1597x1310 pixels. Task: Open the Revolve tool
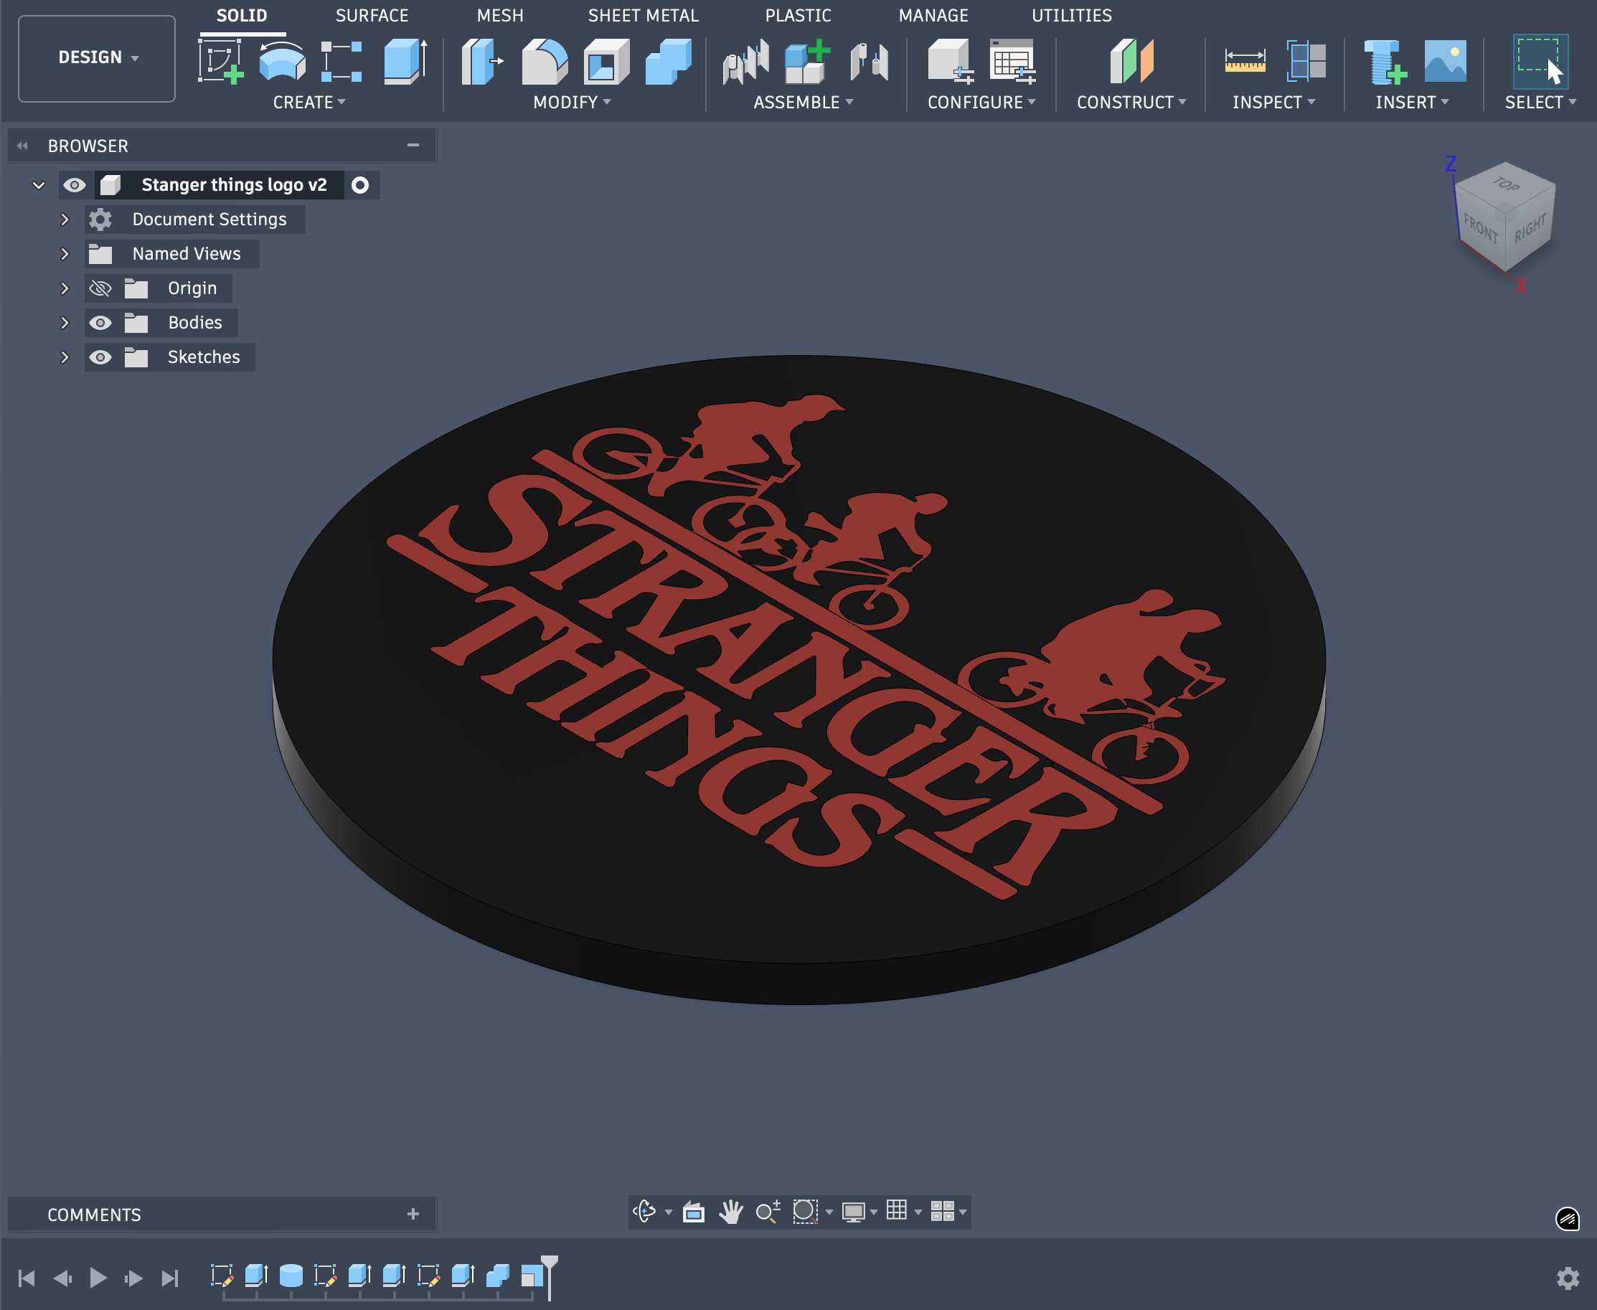(280, 62)
